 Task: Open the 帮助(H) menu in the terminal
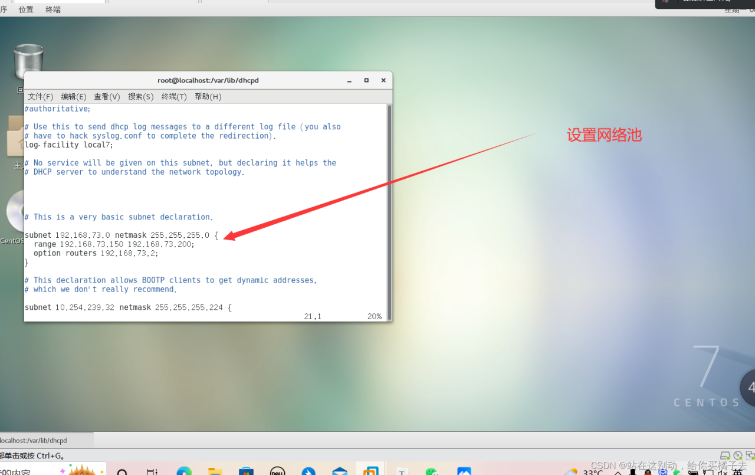[x=208, y=96]
